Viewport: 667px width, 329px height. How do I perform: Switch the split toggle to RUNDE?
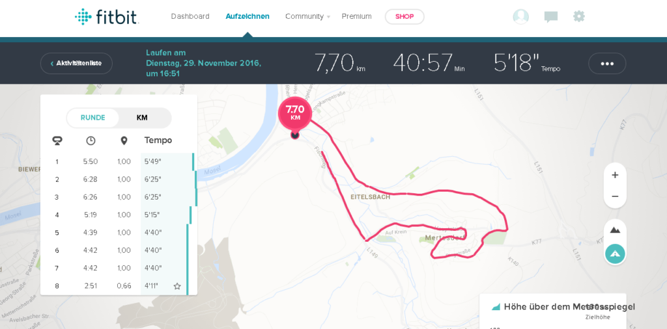(92, 118)
